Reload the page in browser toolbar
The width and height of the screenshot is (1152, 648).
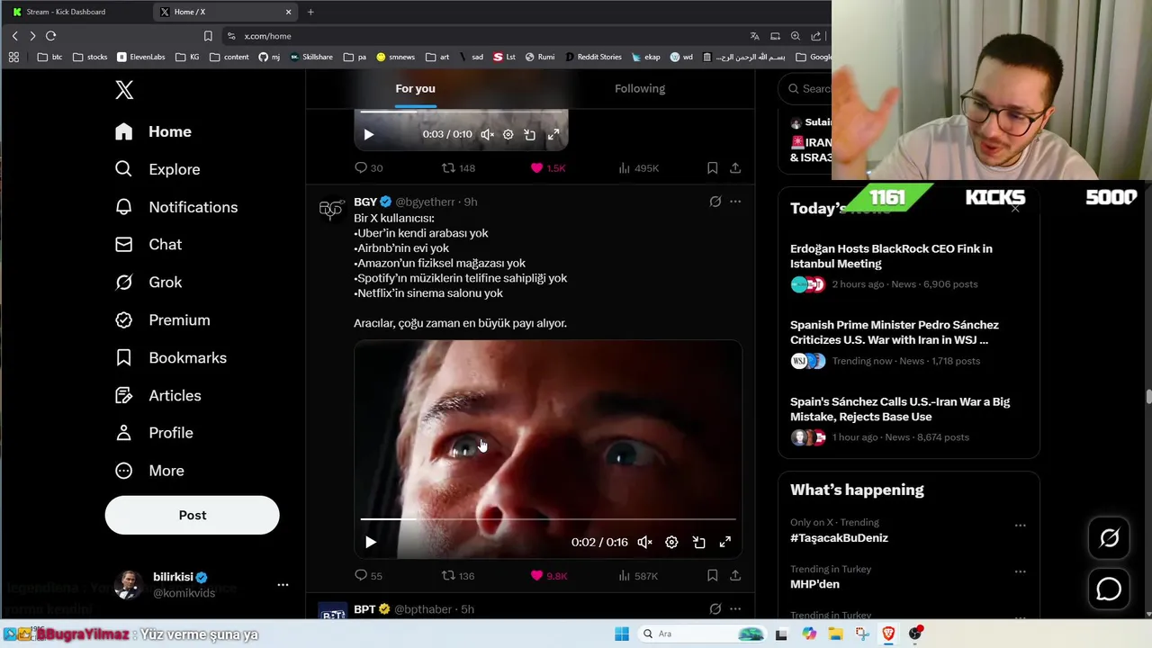(50, 36)
